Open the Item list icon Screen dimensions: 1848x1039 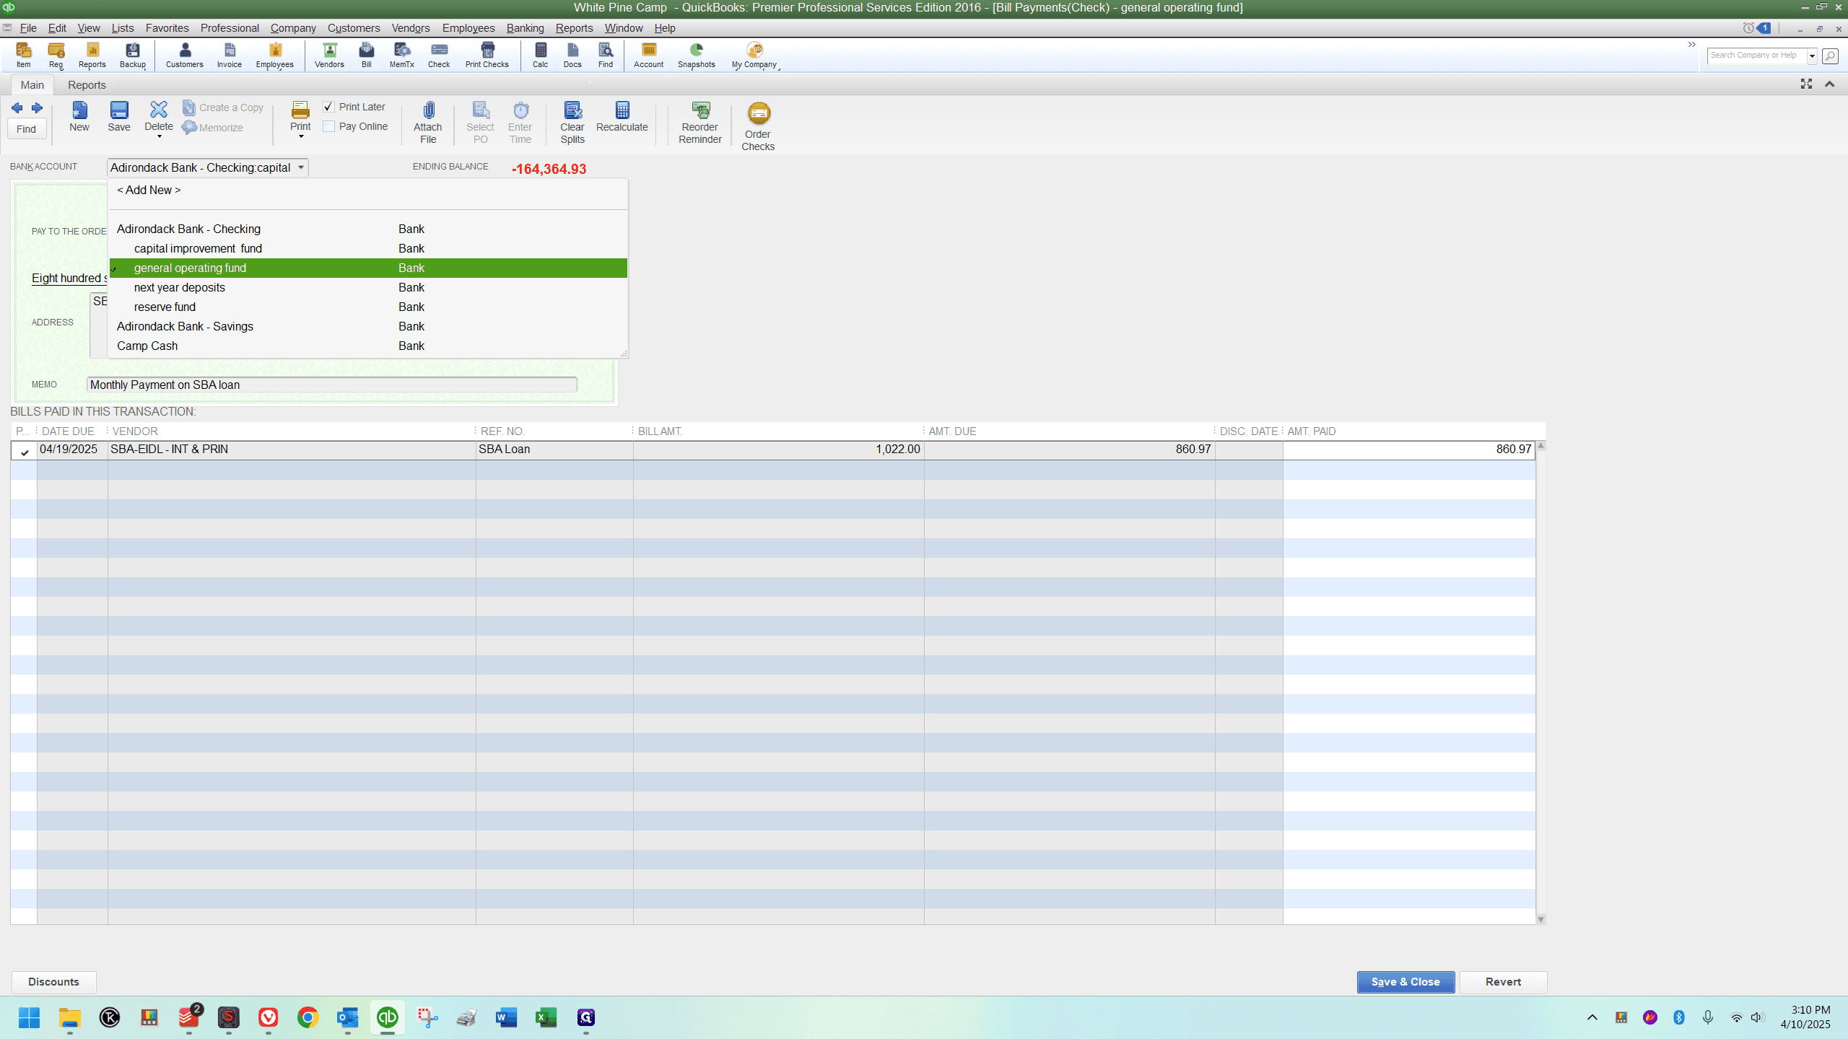click(x=24, y=55)
